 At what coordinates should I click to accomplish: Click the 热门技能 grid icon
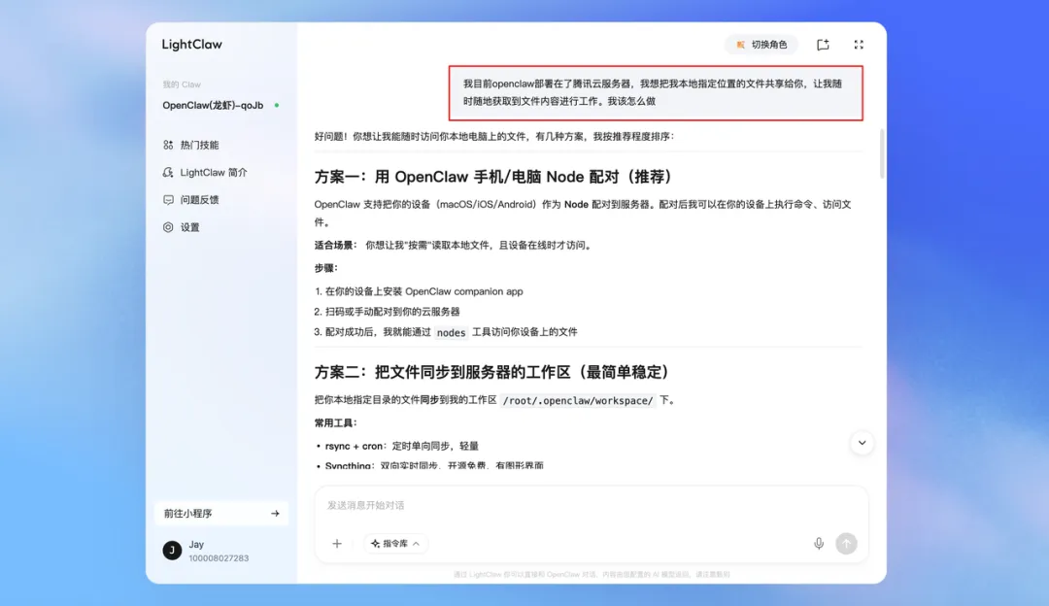tap(168, 145)
